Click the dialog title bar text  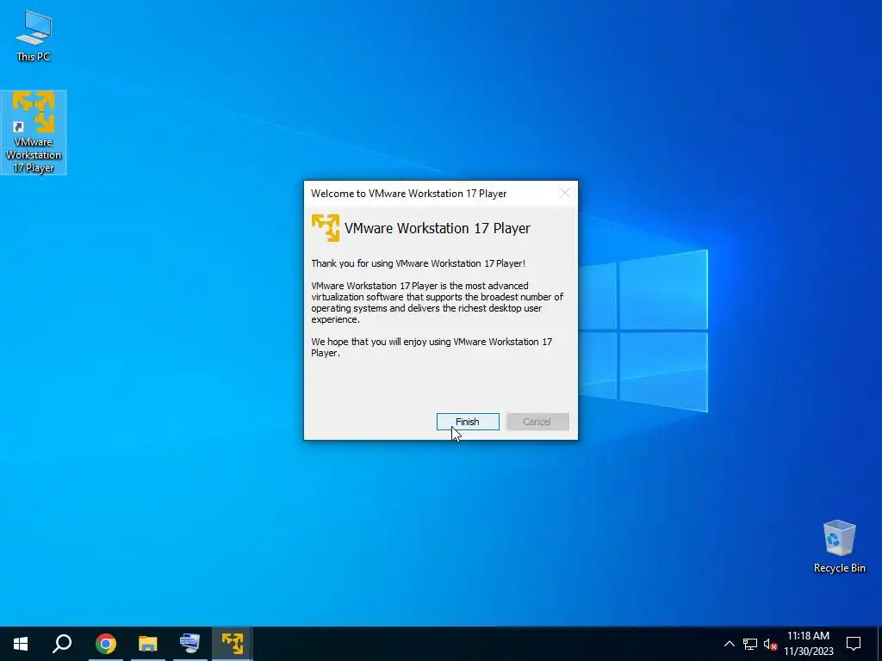coord(409,194)
